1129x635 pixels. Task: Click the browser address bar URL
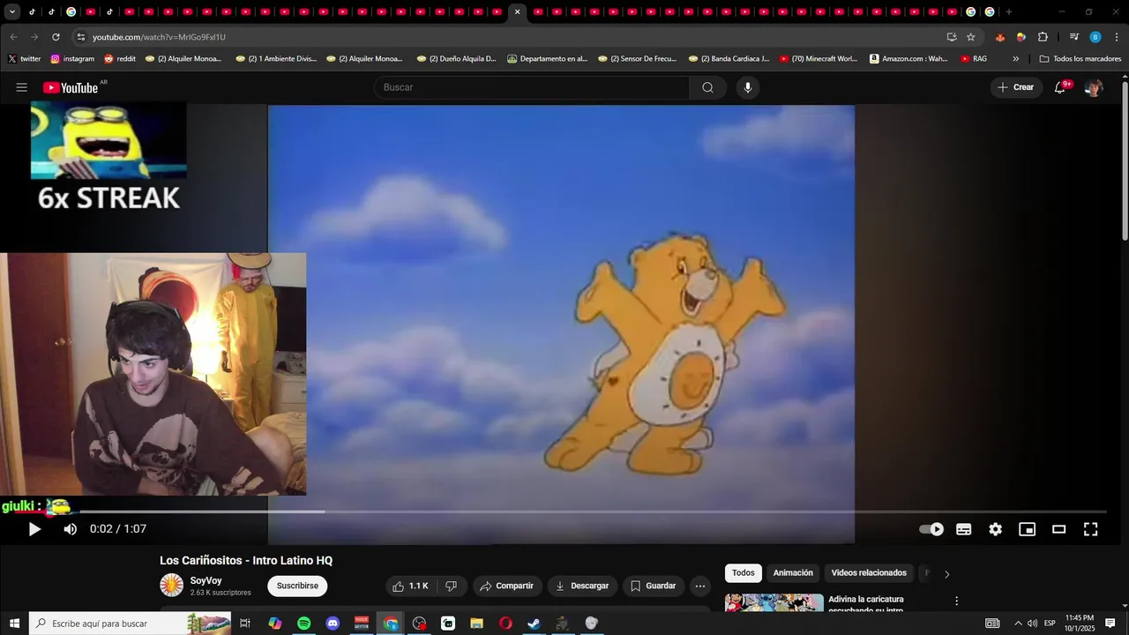pyautogui.click(x=159, y=37)
